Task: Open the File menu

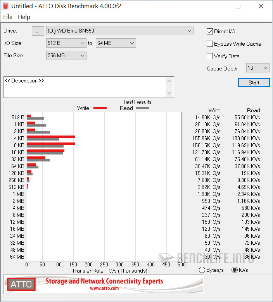Action: 8,17
